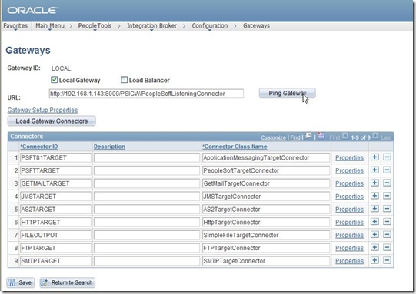Open Gateway Setup Properties link
The height and width of the screenshot is (294, 416).
42,110
